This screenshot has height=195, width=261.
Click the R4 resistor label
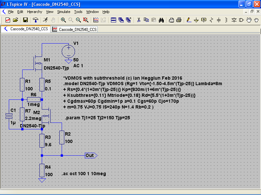(x=48, y=167)
